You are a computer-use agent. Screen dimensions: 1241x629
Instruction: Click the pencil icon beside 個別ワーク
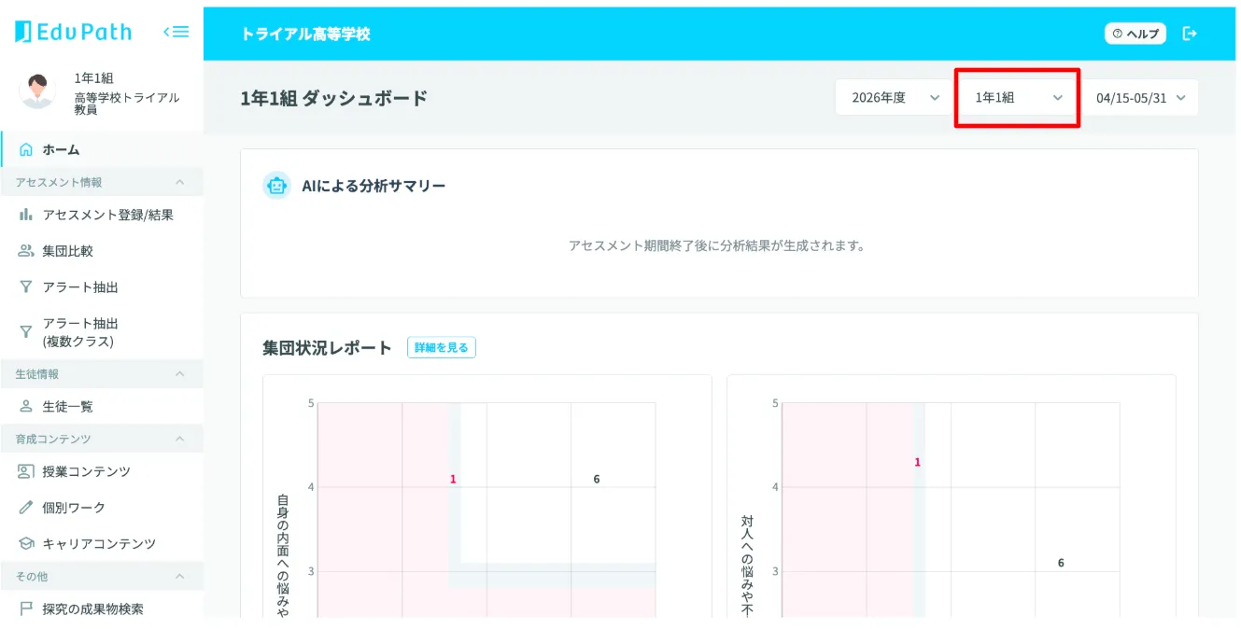26,508
